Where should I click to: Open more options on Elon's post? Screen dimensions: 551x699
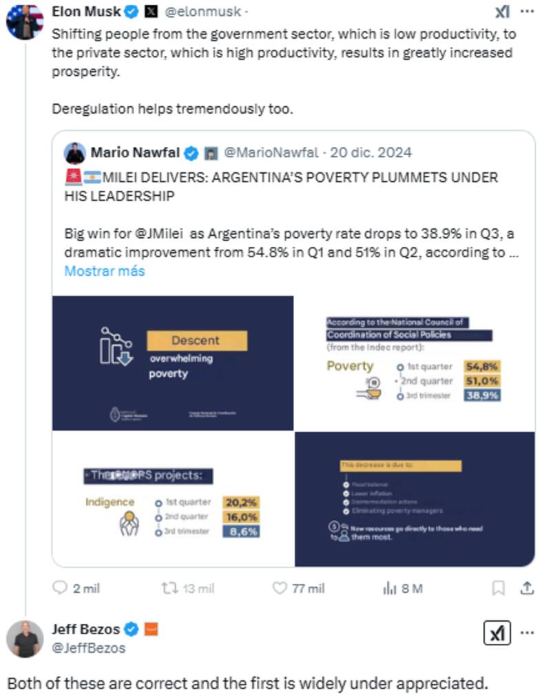coord(527,12)
